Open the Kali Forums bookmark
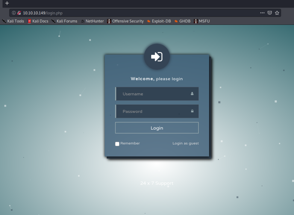 (64, 21)
